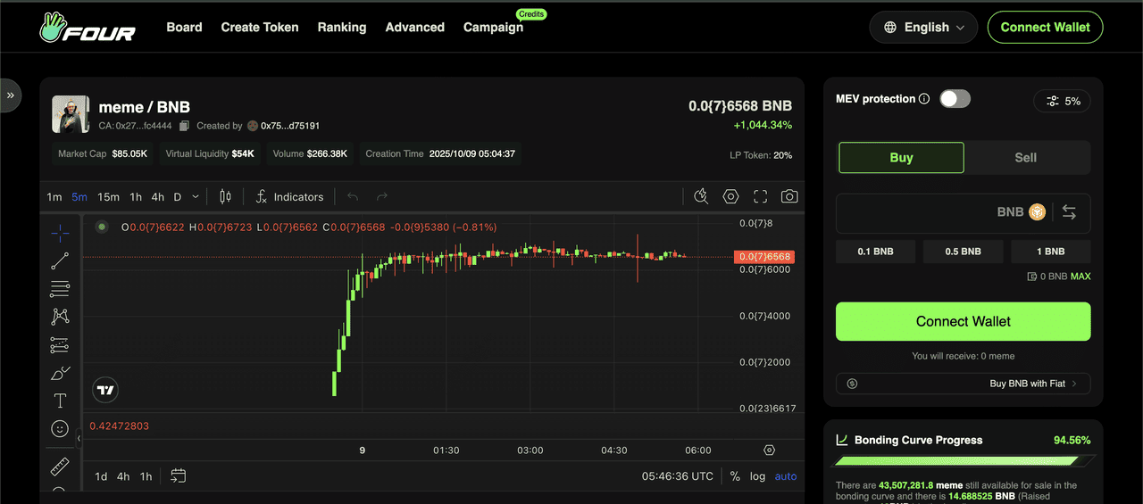1143x504 pixels.
Task: Enter fullscreen chart mode
Action: pos(760,196)
